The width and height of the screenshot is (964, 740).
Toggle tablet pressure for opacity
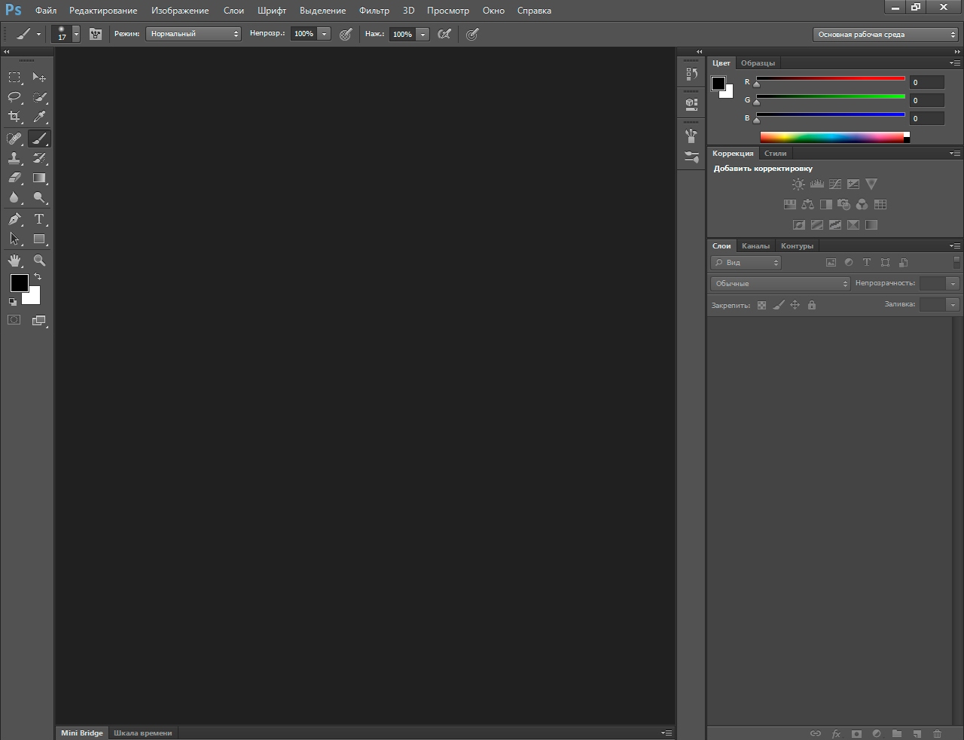pyautogui.click(x=346, y=34)
